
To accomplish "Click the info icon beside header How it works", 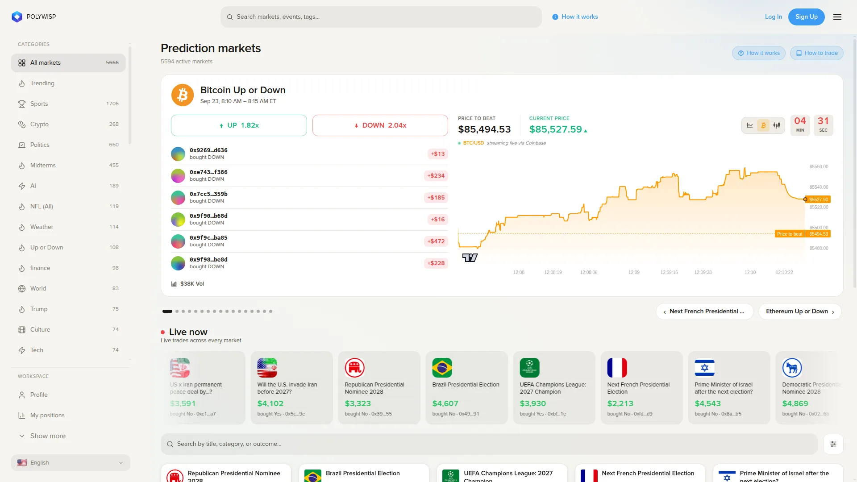I will [555, 17].
